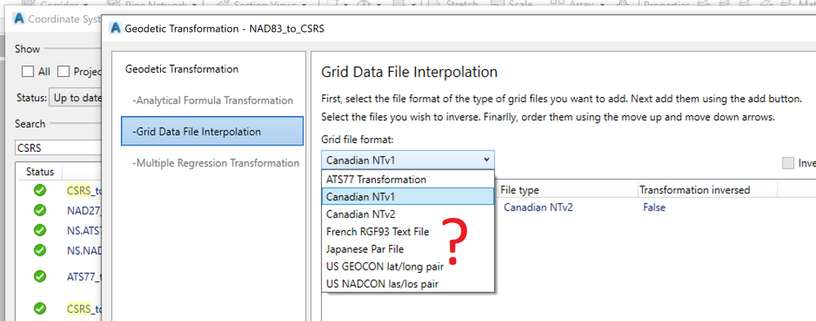Switch to Grid Data File Interpolation page
The width and height of the screenshot is (816, 321).
(212, 132)
